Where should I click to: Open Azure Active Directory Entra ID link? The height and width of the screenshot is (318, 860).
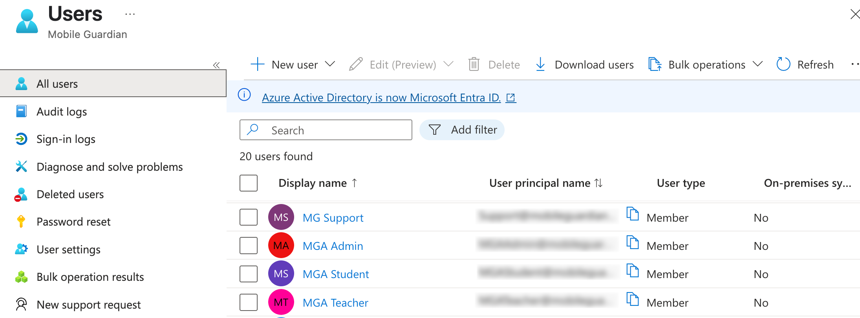pyautogui.click(x=381, y=98)
